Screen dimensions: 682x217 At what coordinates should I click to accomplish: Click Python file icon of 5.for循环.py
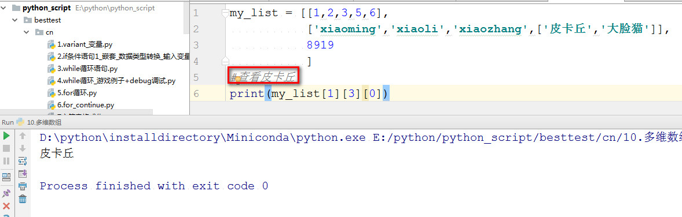(52, 93)
